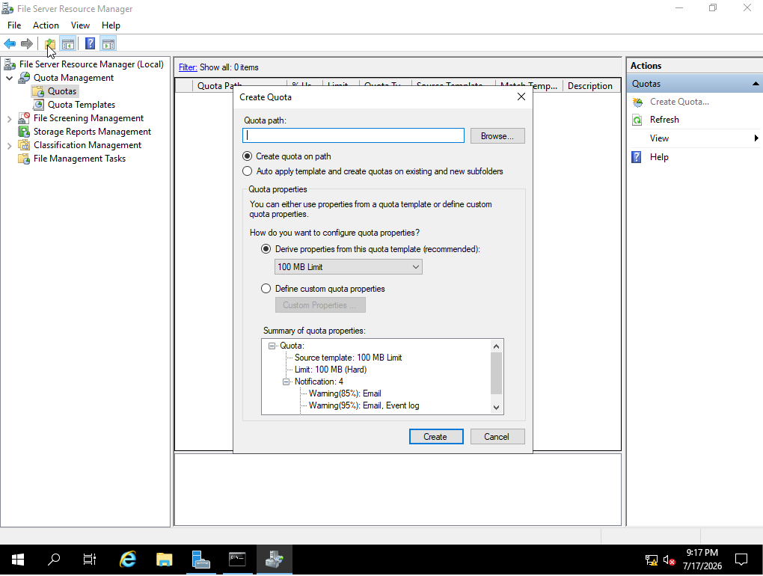Collapse the Quota: node in summary
763x576 pixels.
[x=272, y=346]
